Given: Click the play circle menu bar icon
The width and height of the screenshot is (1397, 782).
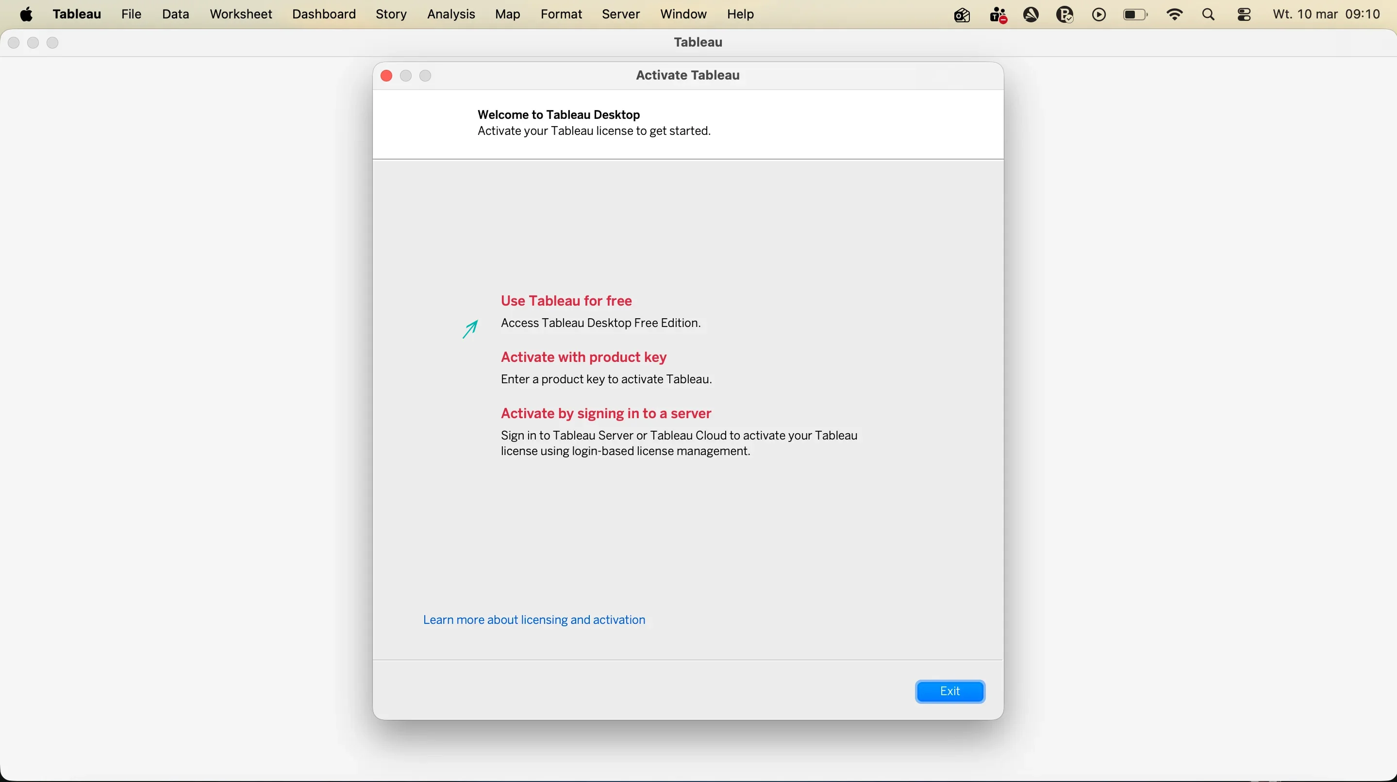Looking at the screenshot, I should click(x=1099, y=15).
